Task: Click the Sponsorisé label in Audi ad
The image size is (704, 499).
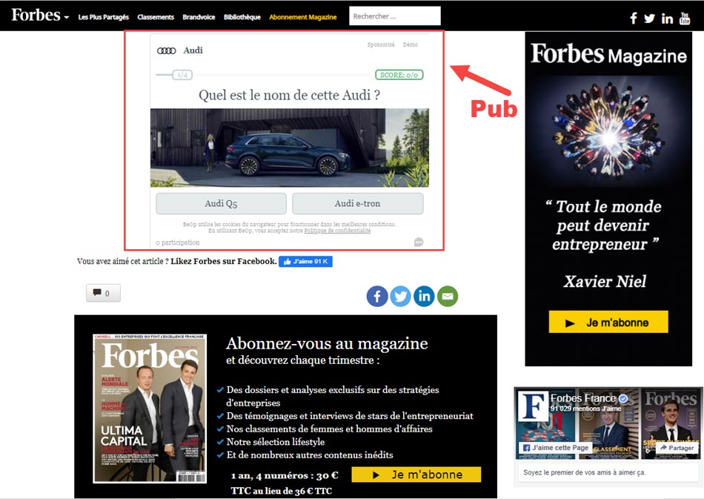Action: 381,44
